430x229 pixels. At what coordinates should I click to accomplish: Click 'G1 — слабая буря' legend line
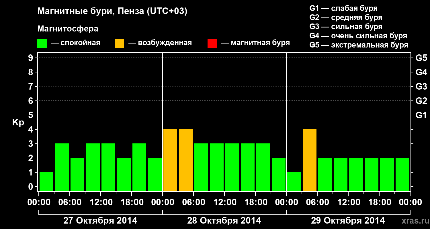(x=343, y=8)
